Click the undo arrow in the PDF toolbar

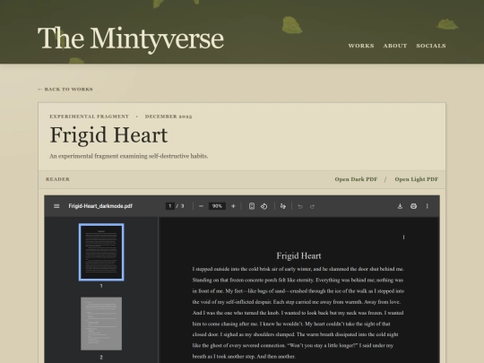(300, 206)
